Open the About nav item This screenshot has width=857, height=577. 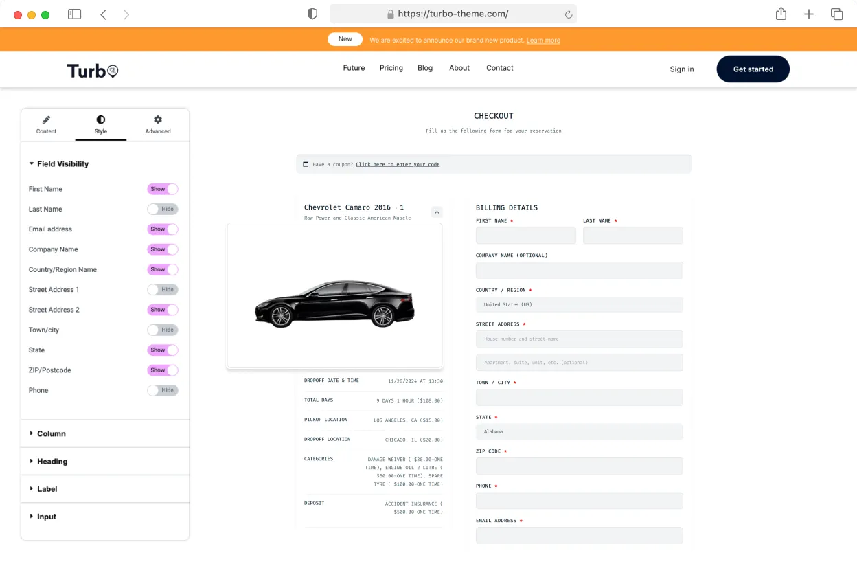tap(459, 68)
